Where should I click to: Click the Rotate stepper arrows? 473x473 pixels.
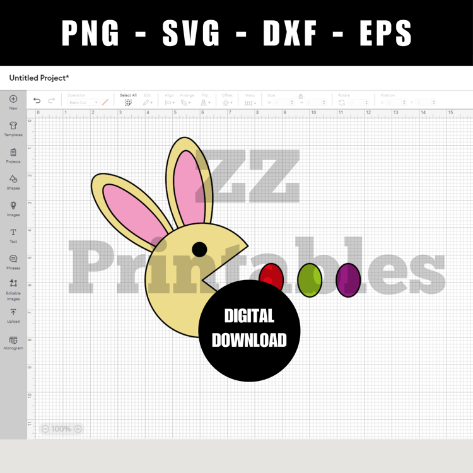coord(366,103)
